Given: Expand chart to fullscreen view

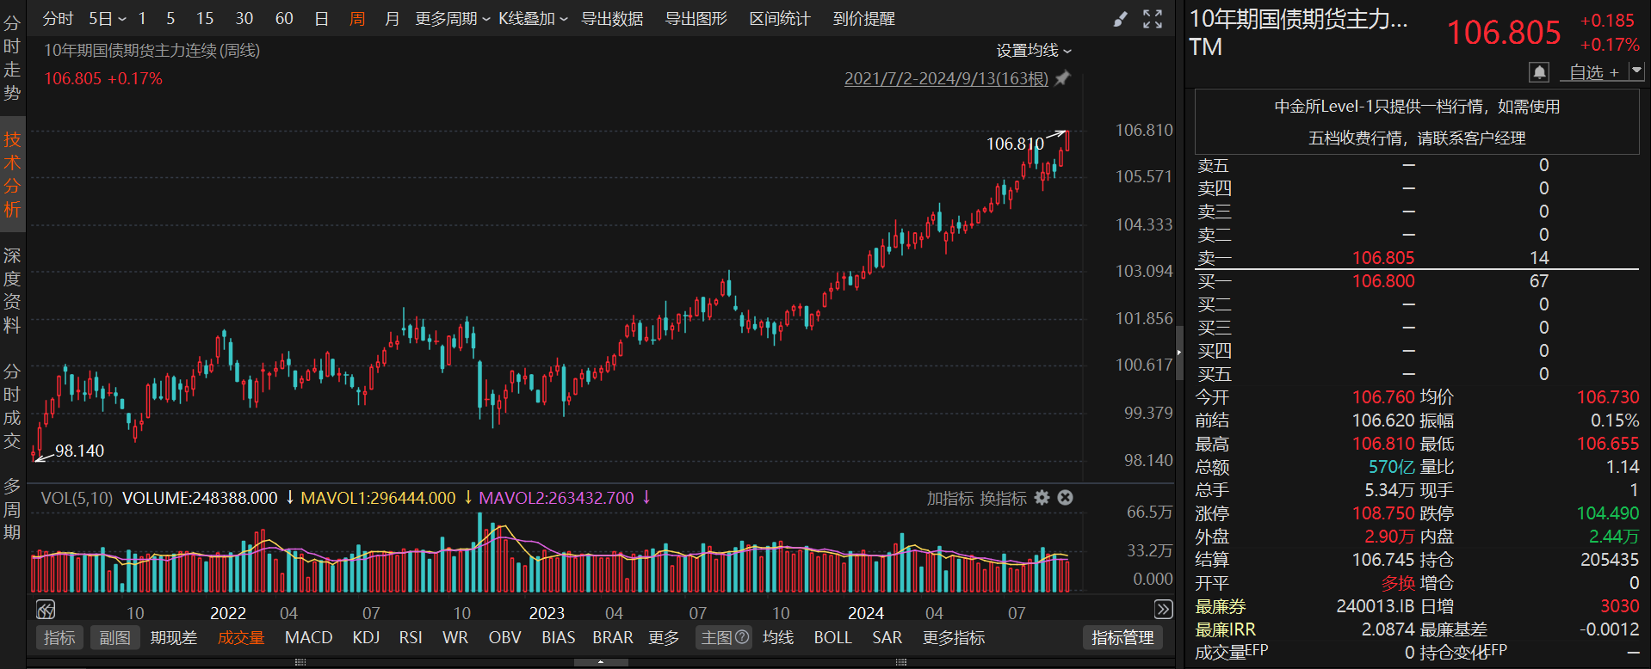Looking at the screenshot, I should [x=1153, y=19].
